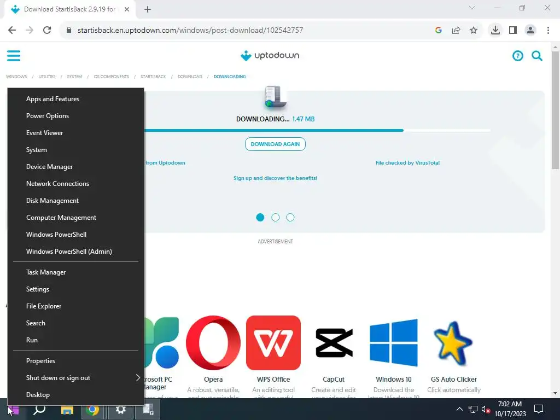Show hidden tray icons chevron

pos(459,409)
